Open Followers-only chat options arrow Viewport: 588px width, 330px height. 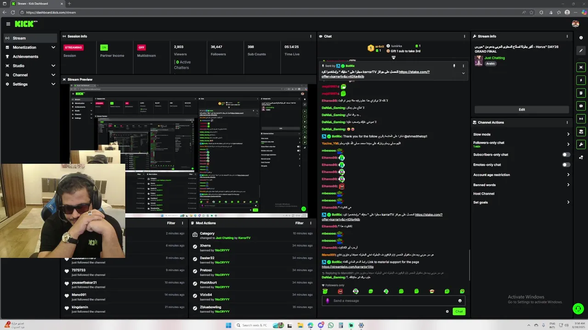point(568,144)
